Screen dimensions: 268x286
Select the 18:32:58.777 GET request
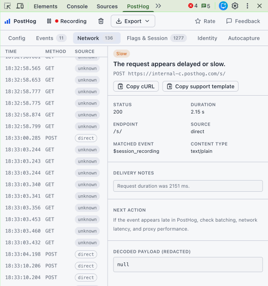54,92
